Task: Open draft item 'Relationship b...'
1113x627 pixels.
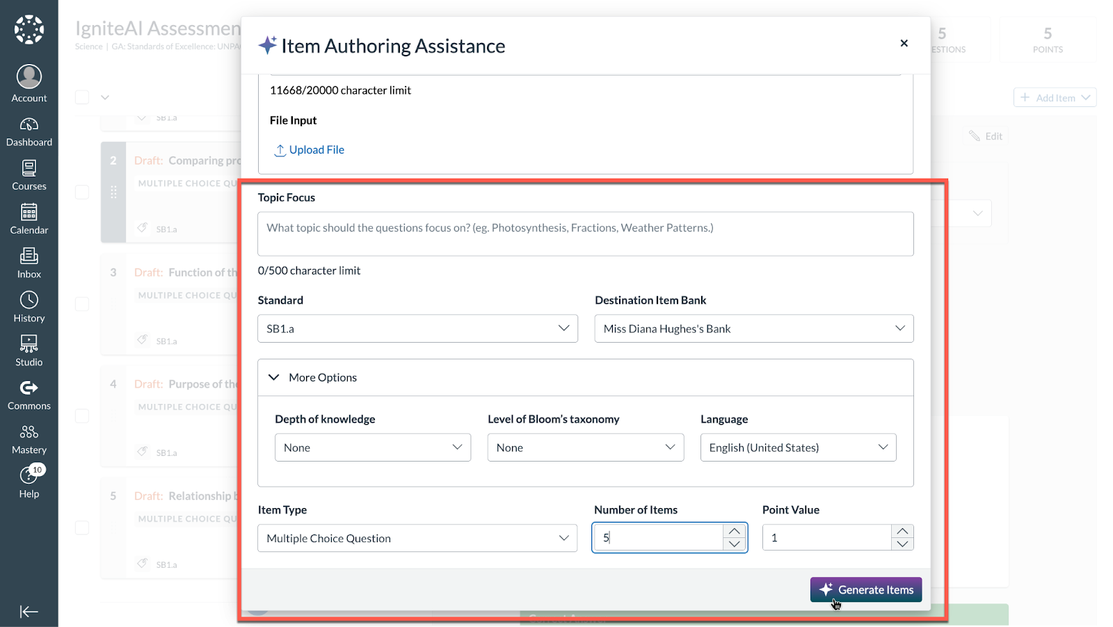Action: [188, 496]
